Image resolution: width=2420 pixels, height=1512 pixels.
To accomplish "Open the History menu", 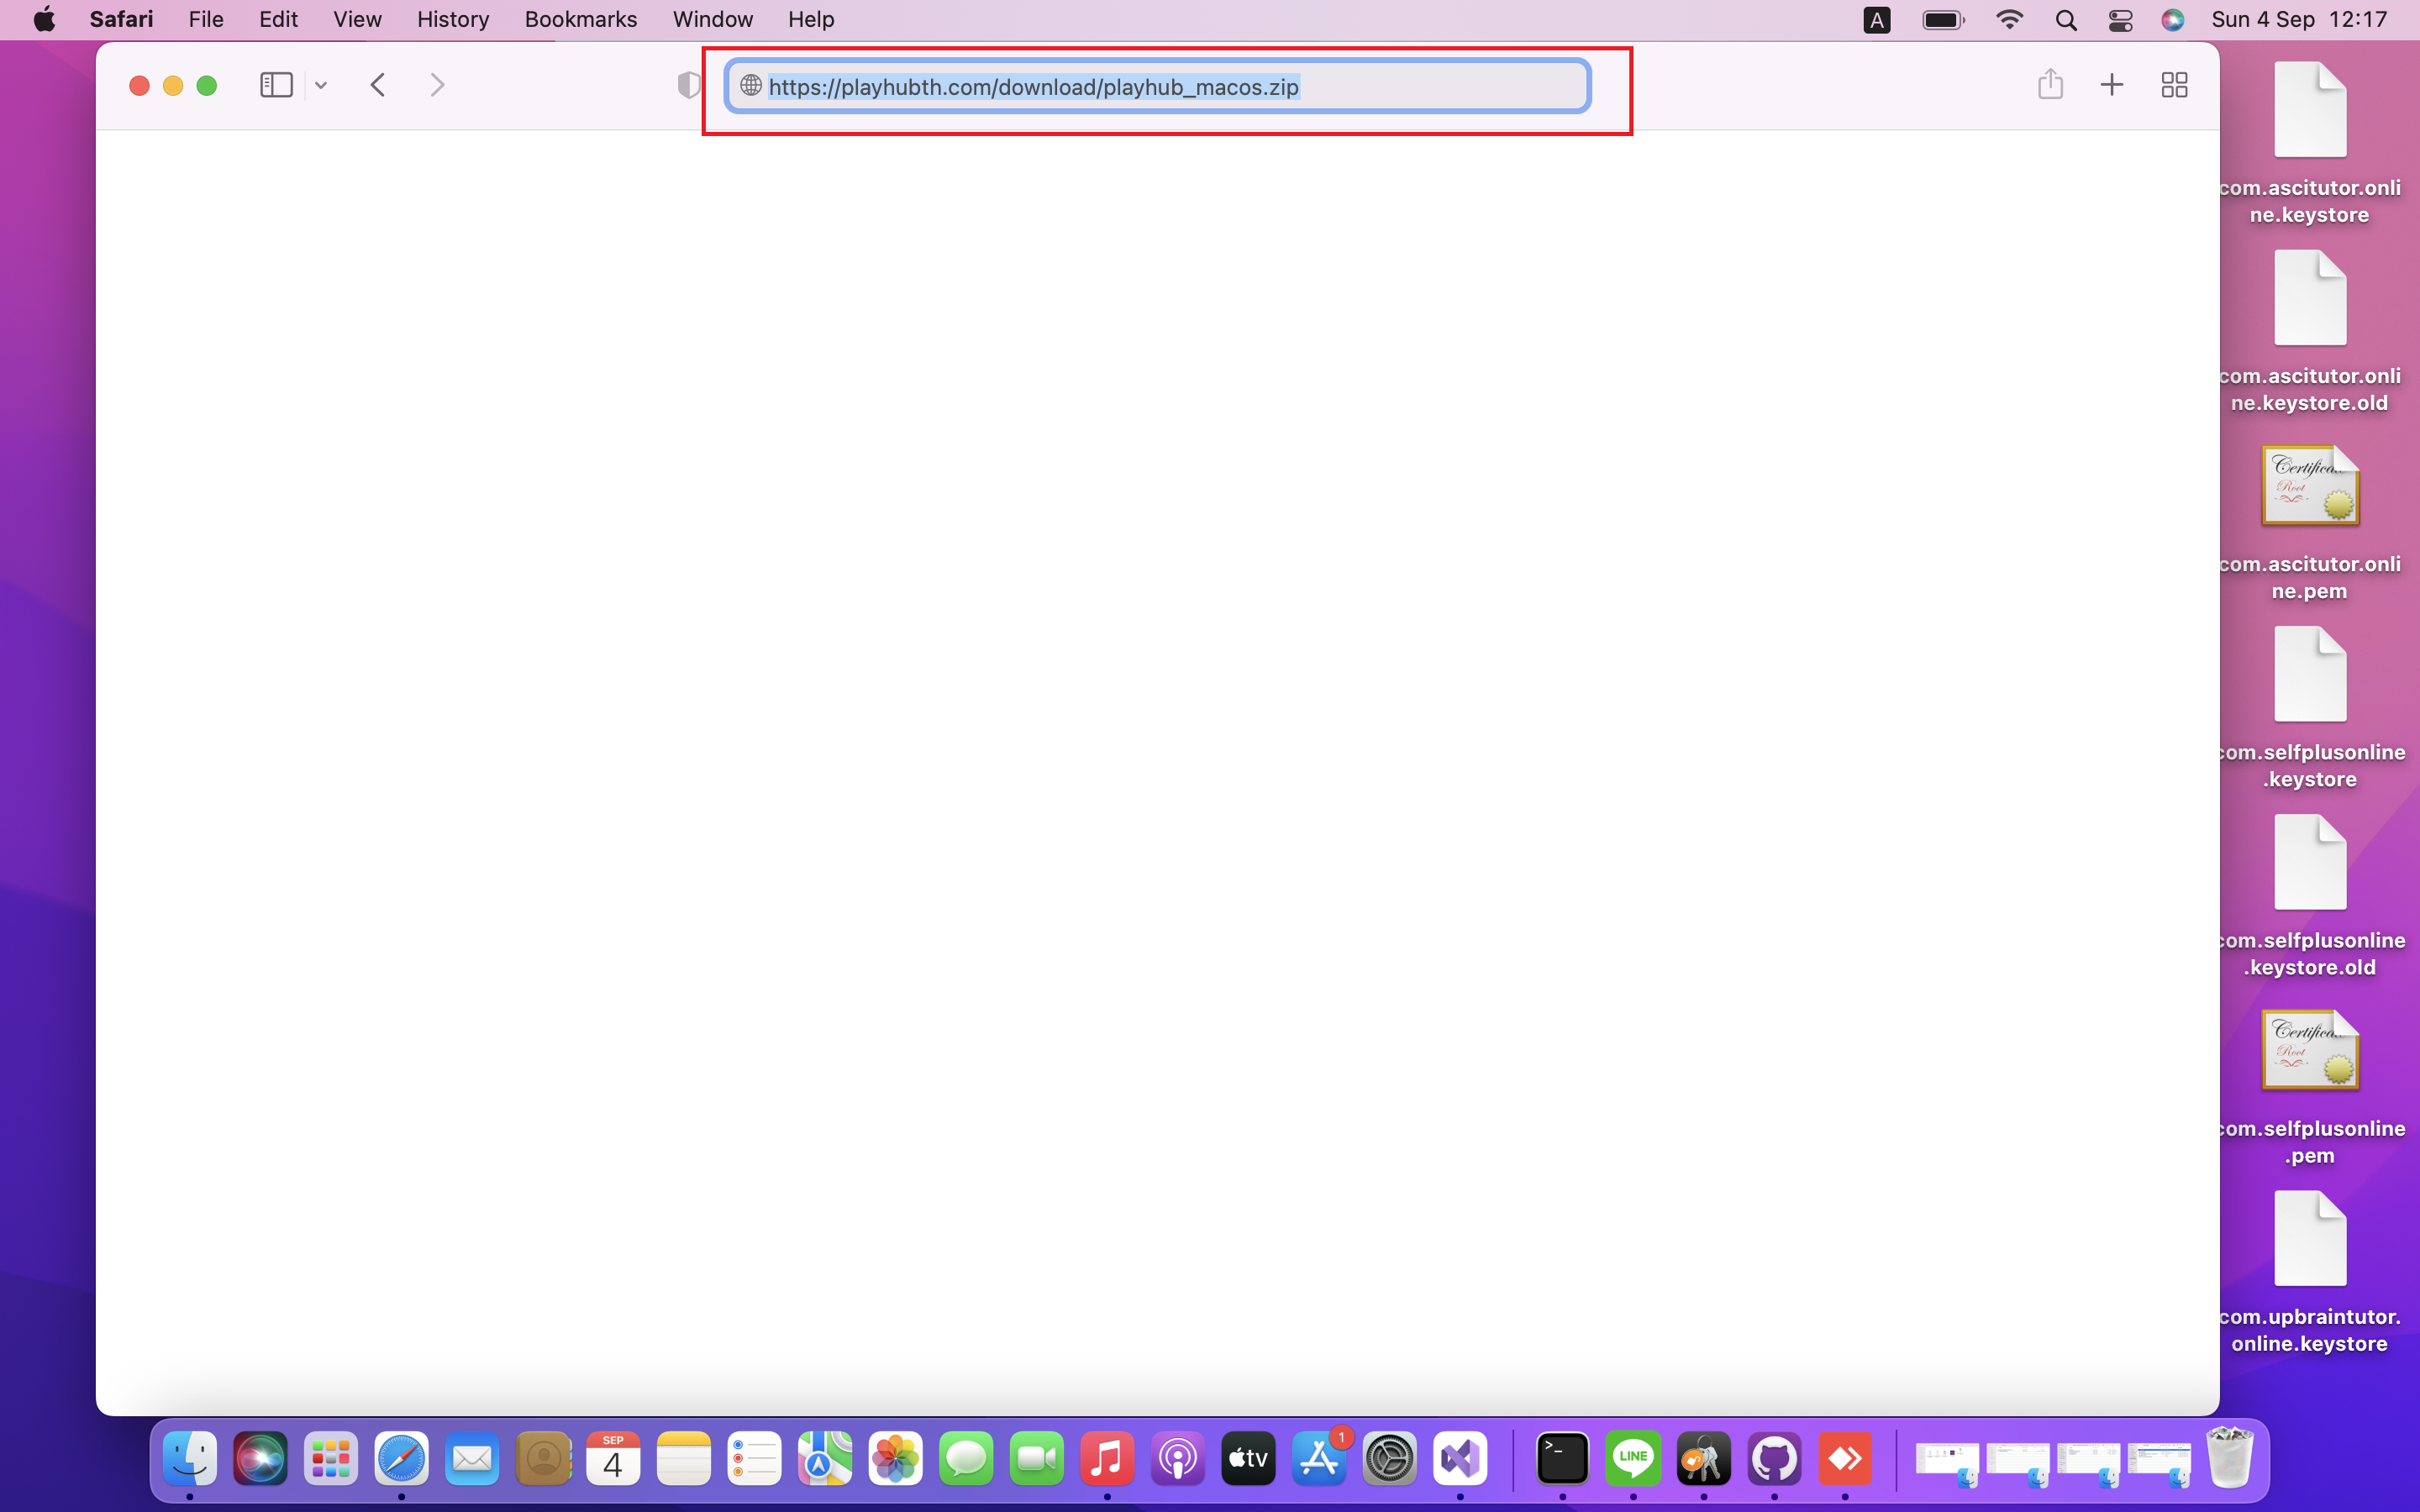I will tap(453, 19).
